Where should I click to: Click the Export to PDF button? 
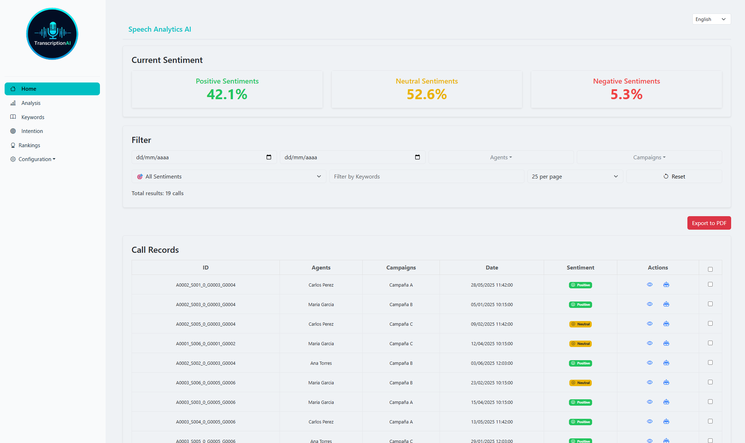[x=709, y=223]
